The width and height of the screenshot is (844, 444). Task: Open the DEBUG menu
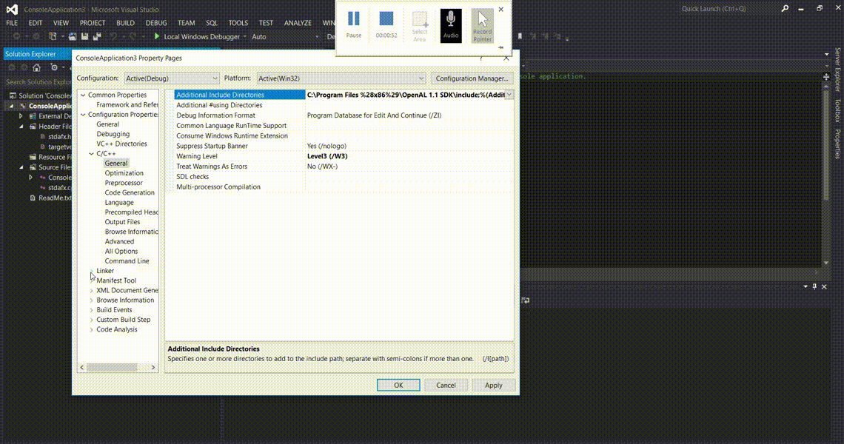[156, 23]
